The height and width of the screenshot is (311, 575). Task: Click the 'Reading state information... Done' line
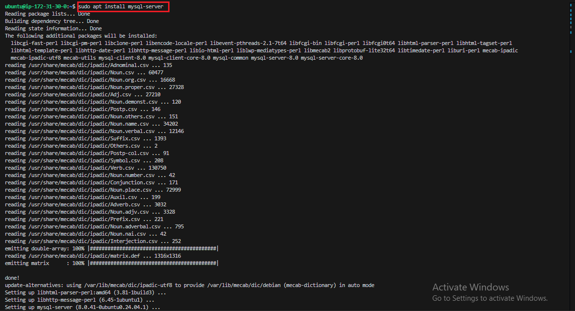53,29
